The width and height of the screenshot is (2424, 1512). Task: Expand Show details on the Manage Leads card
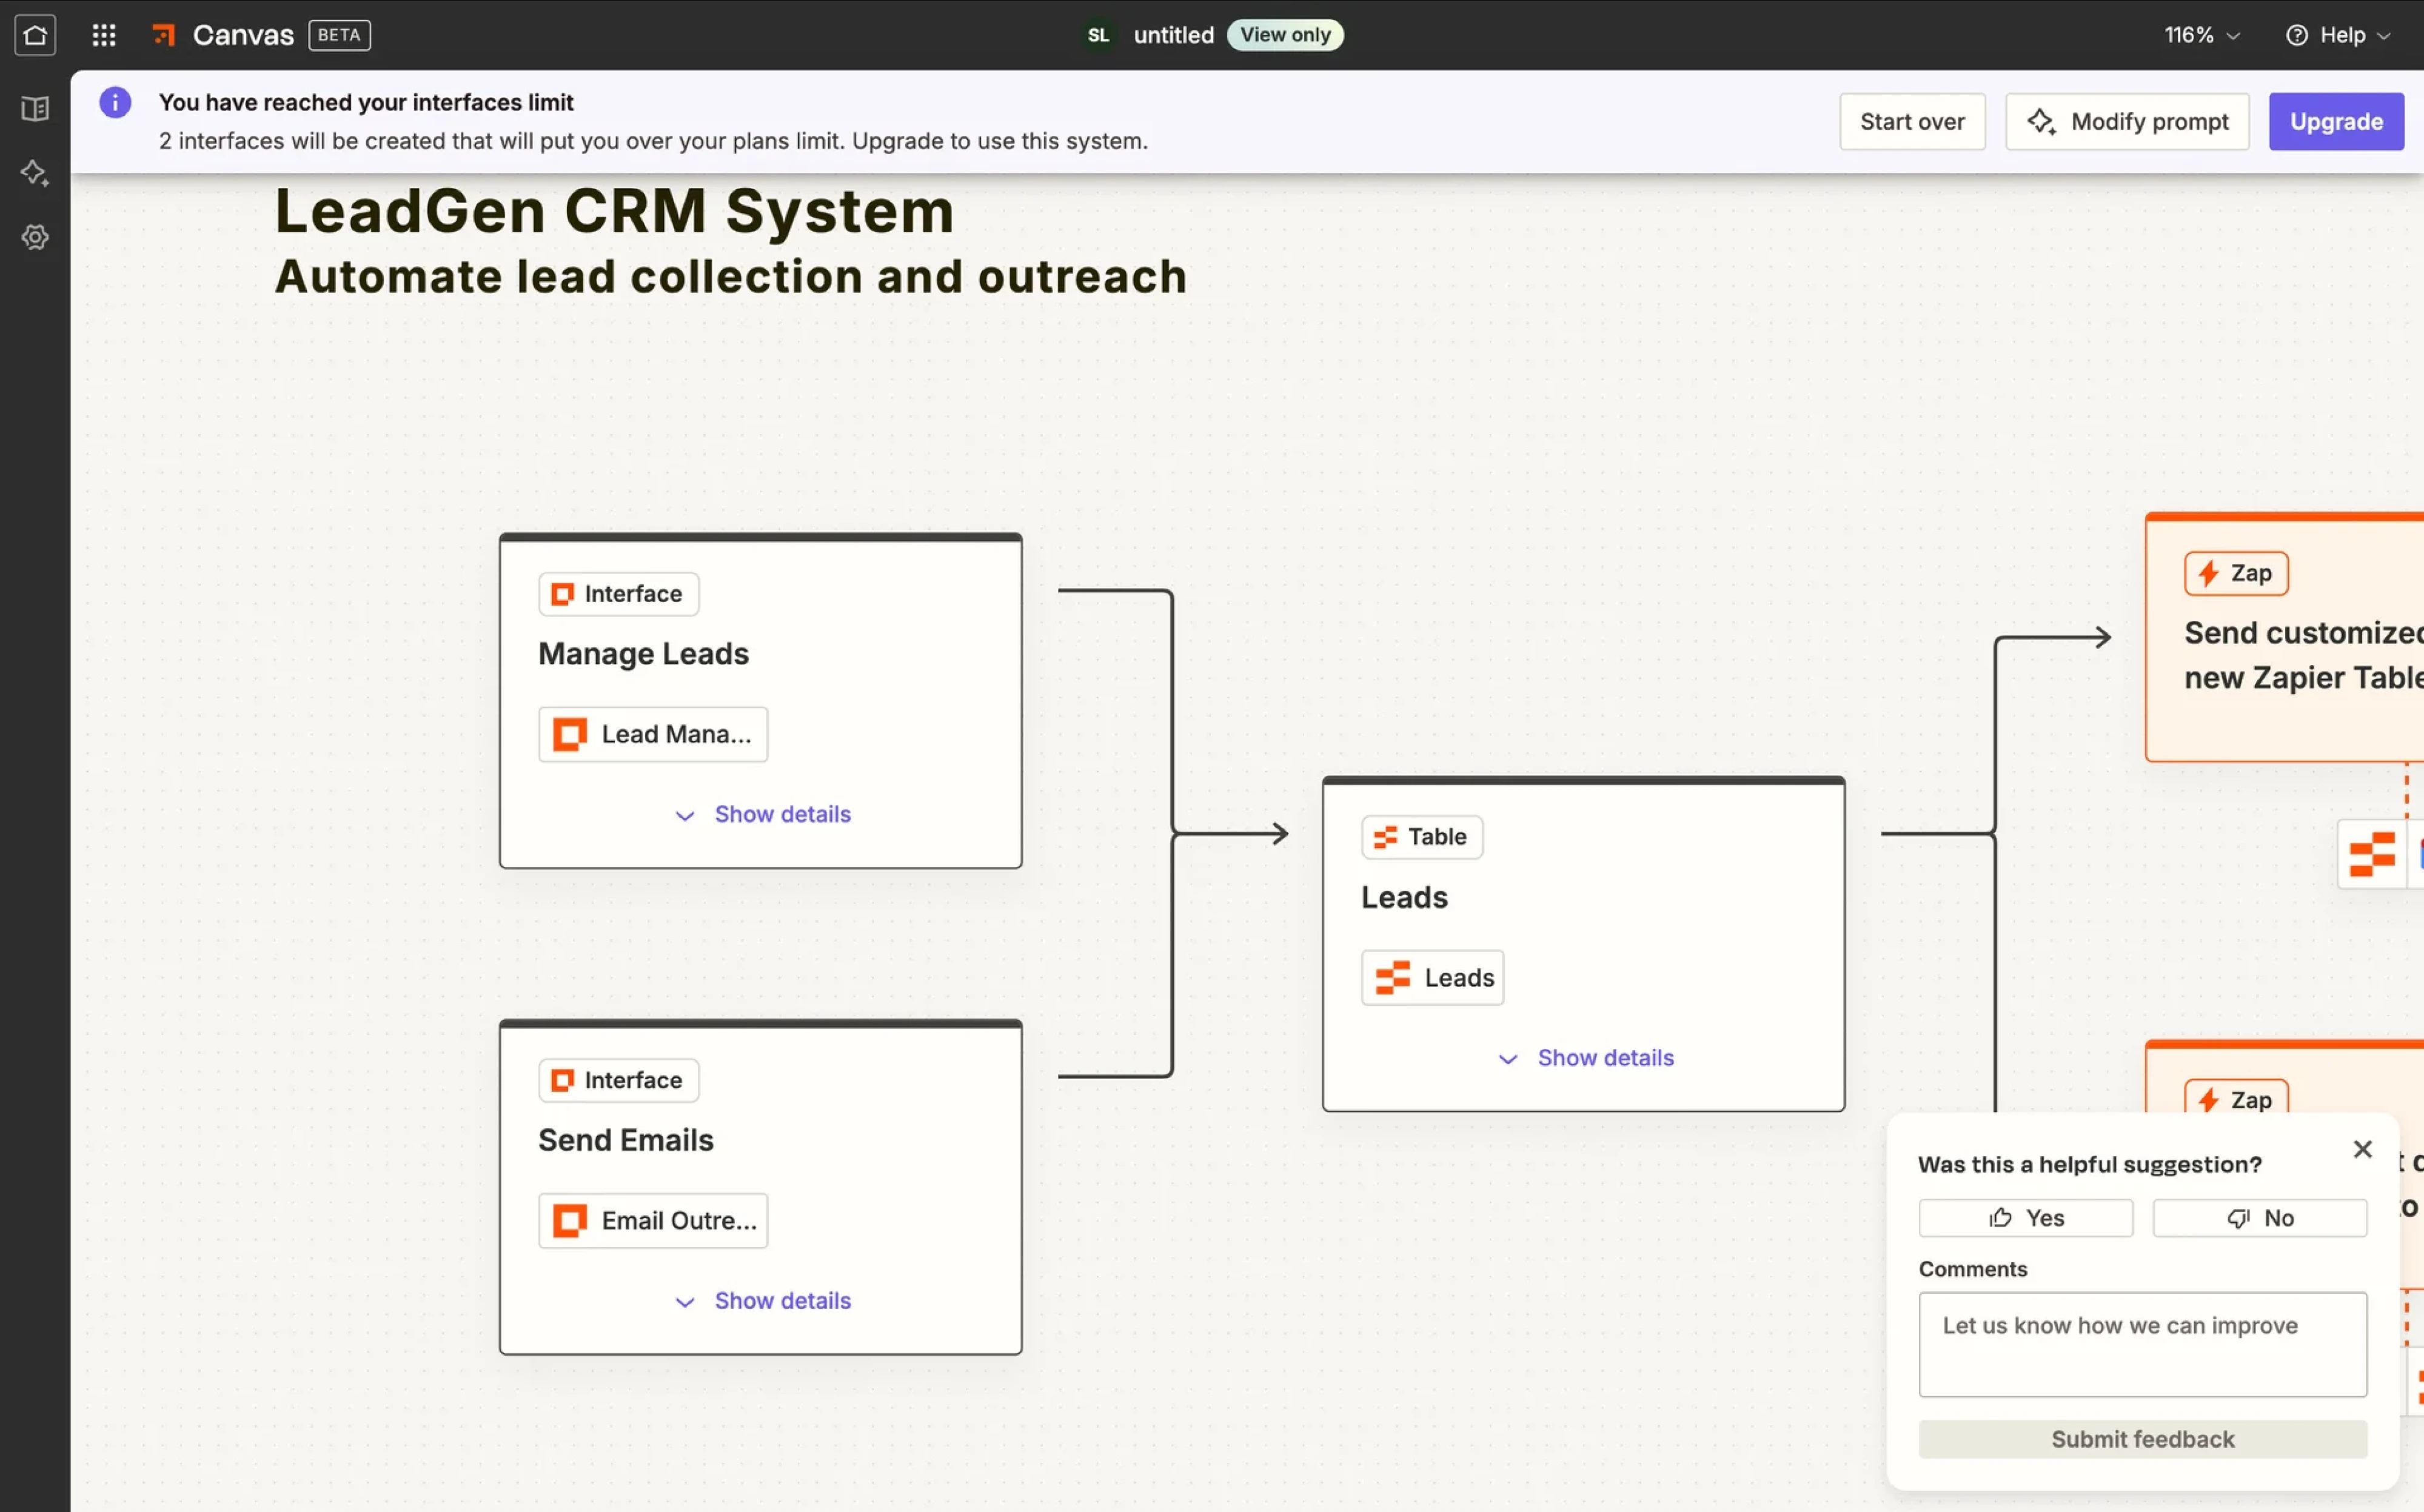(x=762, y=814)
